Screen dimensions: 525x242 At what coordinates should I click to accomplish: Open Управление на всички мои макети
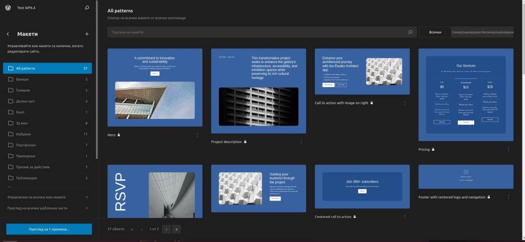[x=48, y=197]
